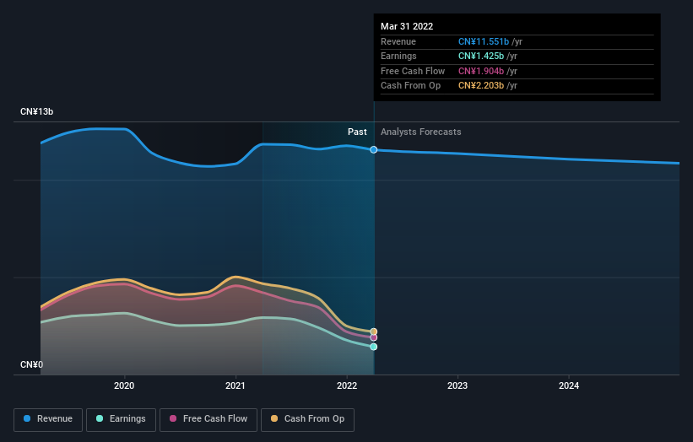Click the Revenue row label in tooltip
The image size is (693, 442).
398,41
